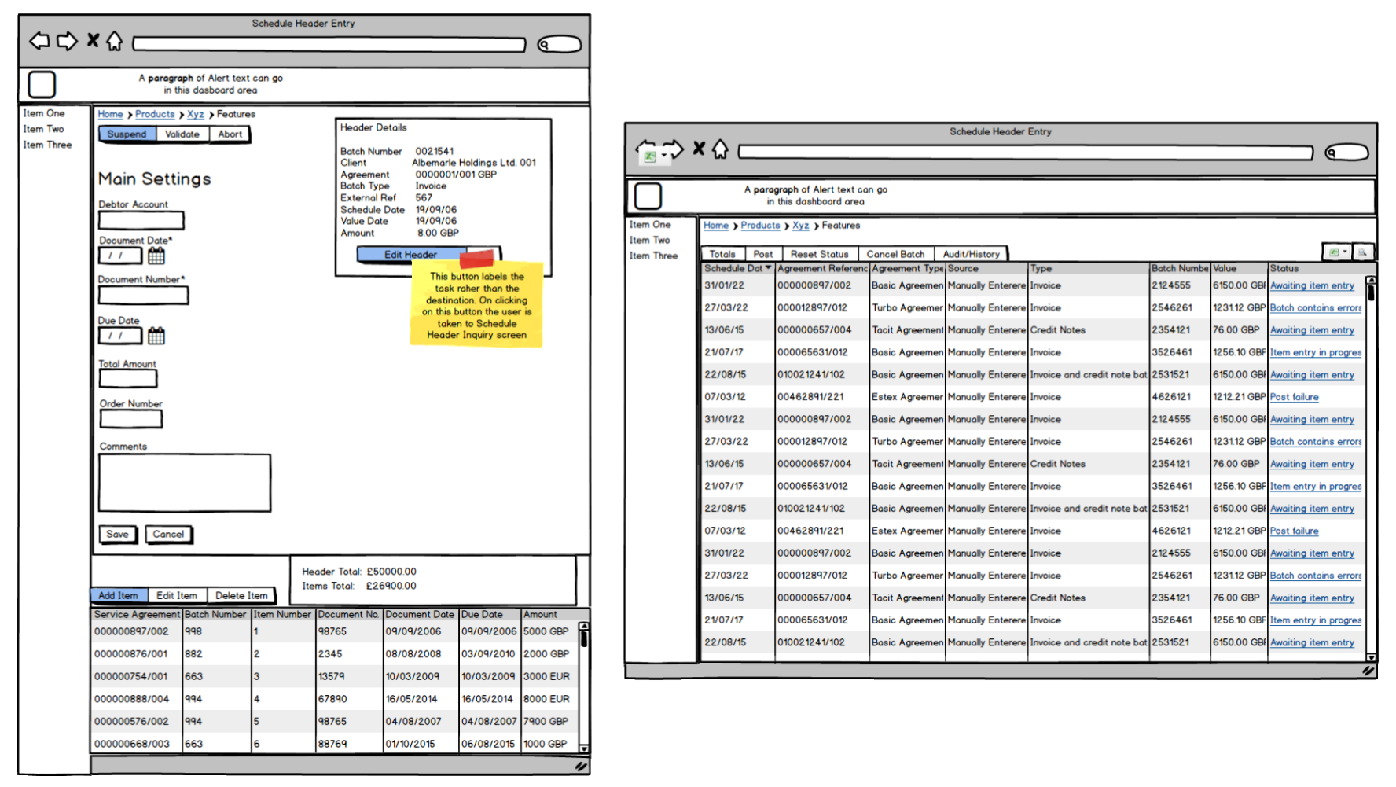1396x787 pixels.
Task: Click the forward arrow in the right browser window
Action: pyautogui.click(x=674, y=149)
